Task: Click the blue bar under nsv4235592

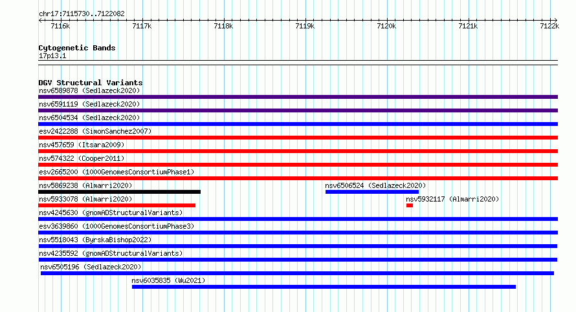Action: coord(298,260)
